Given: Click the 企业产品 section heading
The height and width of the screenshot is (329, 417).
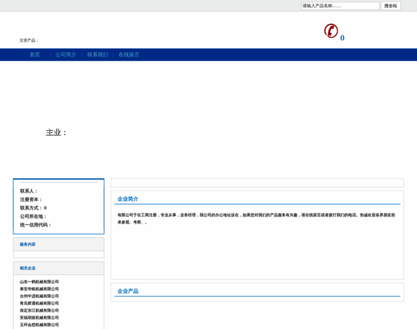Looking at the screenshot, I should pyautogui.click(x=128, y=291).
